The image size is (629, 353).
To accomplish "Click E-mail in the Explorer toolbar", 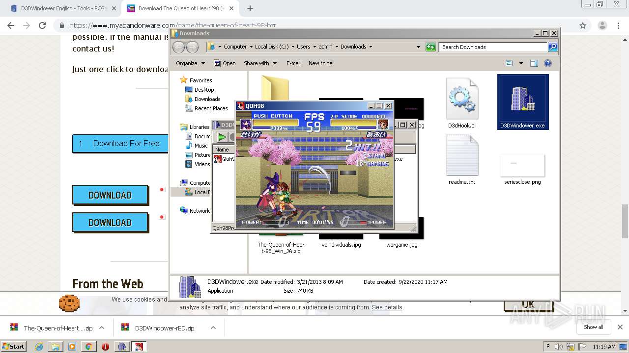I will (293, 63).
